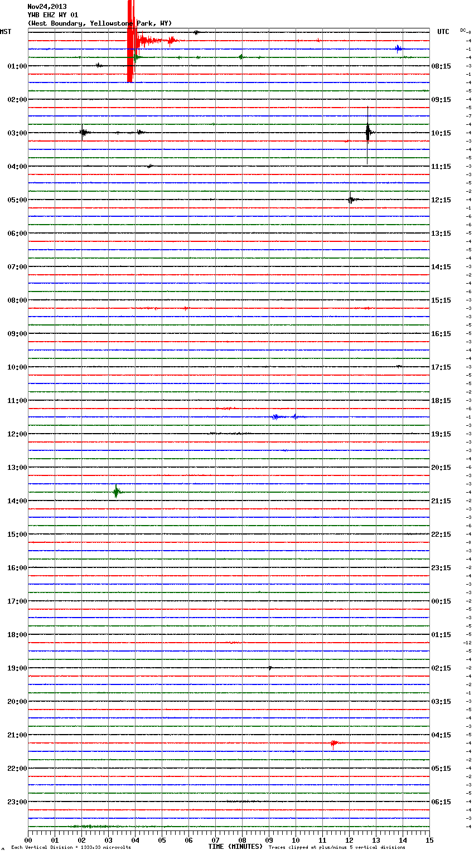Select the 14:00 MST row label

[x=17, y=501]
